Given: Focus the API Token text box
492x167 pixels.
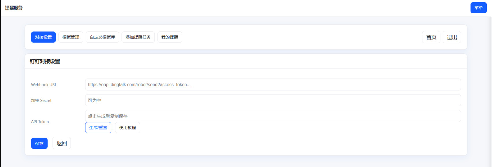Looking at the screenshot, I should 273,116.
